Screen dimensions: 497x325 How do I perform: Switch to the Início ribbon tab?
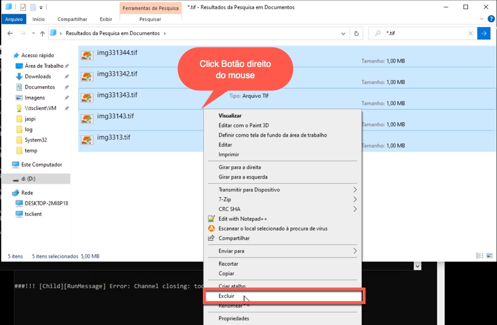39,19
